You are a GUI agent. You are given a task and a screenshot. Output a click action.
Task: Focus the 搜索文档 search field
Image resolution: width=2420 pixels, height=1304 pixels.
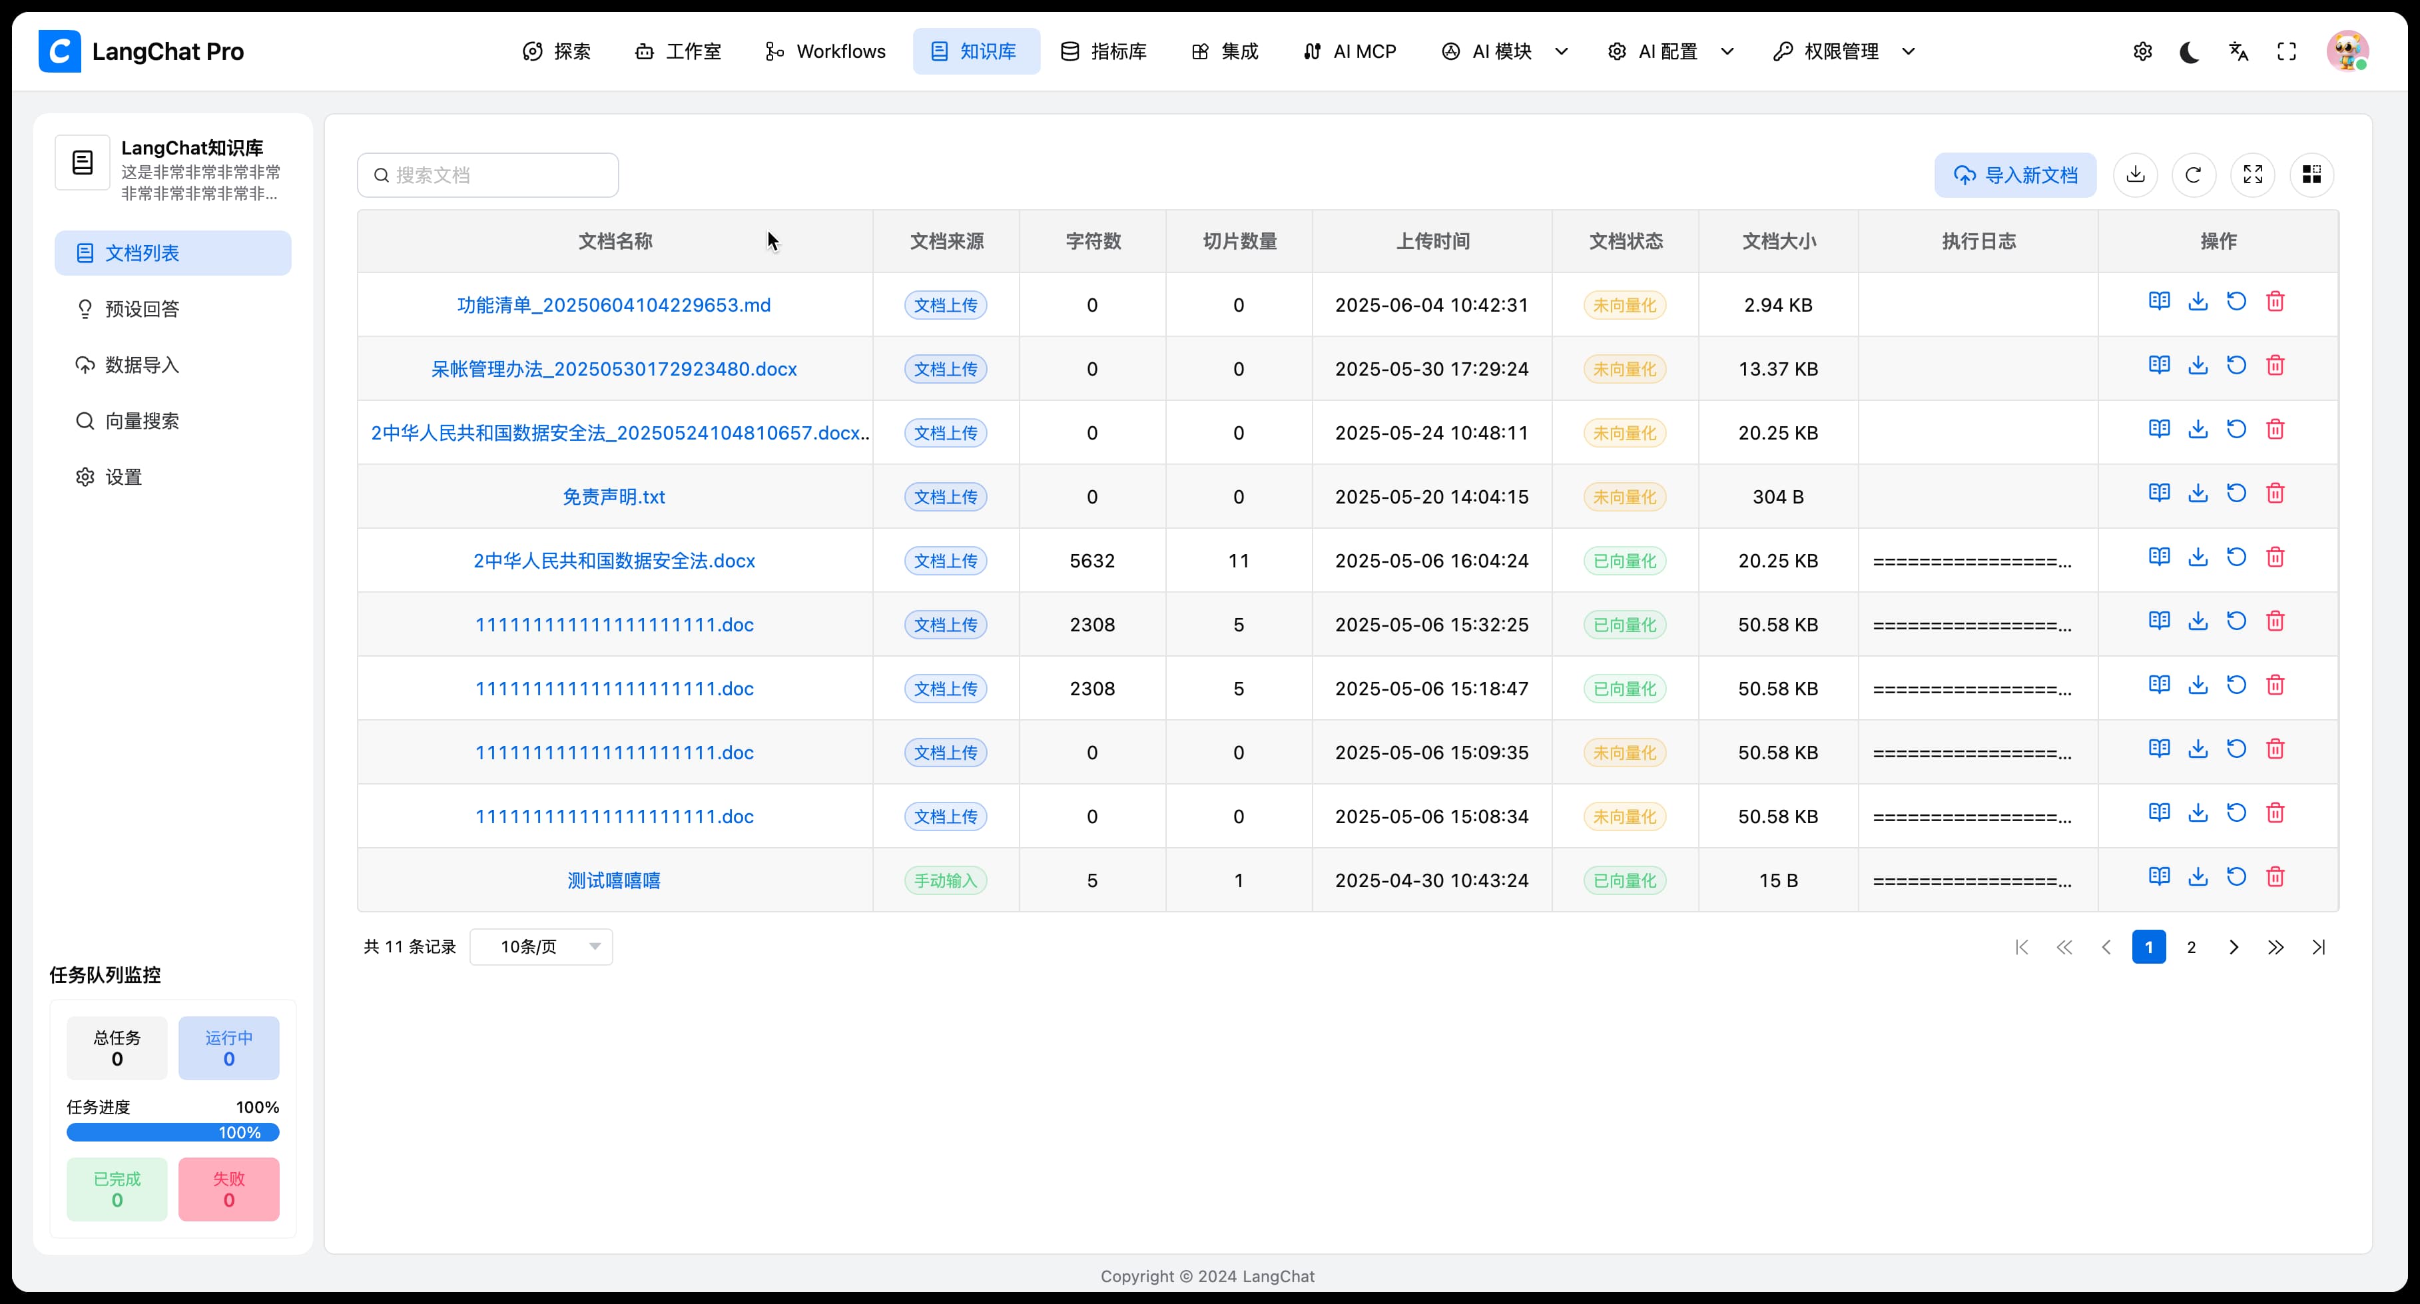pos(487,174)
